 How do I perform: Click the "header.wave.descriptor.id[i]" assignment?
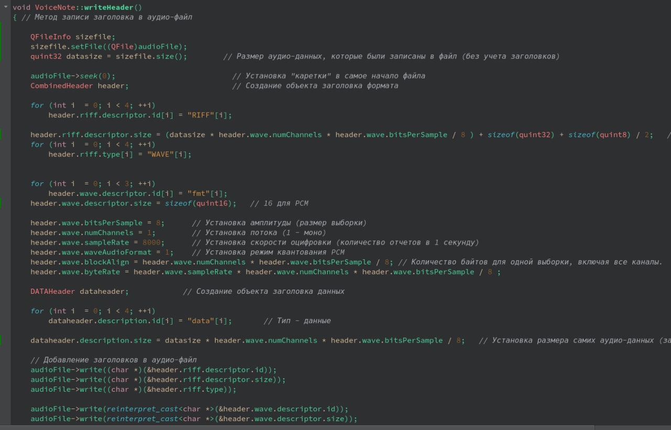[138, 194]
